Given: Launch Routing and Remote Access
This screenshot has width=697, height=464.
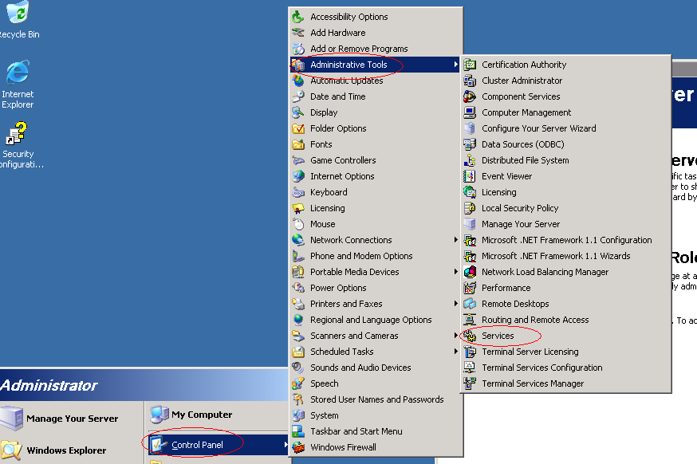Looking at the screenshot, I should click(566, 320).
